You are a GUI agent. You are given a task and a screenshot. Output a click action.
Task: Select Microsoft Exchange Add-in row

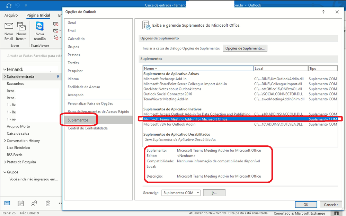pos(240,79)
